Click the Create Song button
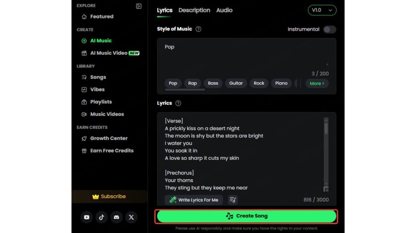416x233 pixels. [x=247, y=216]
